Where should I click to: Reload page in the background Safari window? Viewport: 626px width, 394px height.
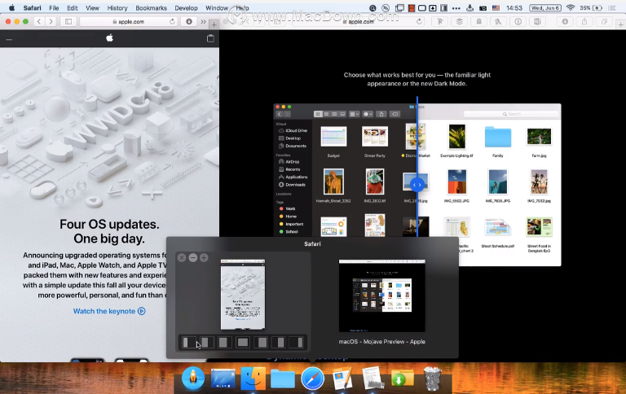point(419,21)
